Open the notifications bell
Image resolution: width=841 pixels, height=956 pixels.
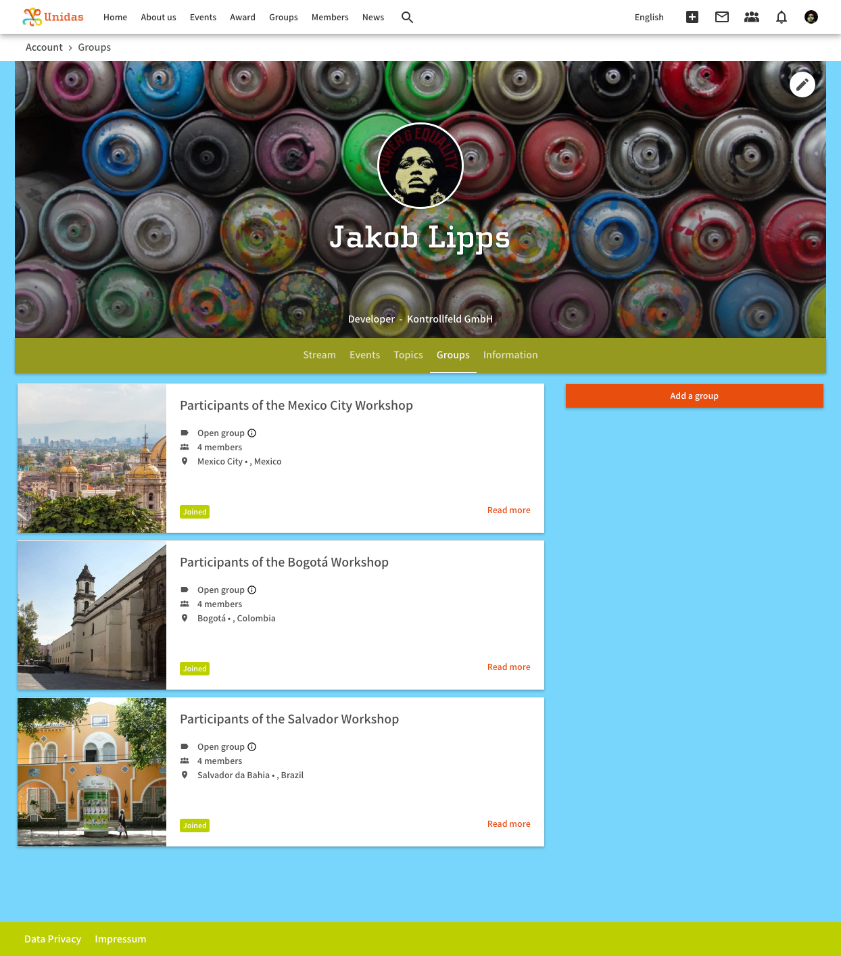pyautogui.click(x=782, y=18)
